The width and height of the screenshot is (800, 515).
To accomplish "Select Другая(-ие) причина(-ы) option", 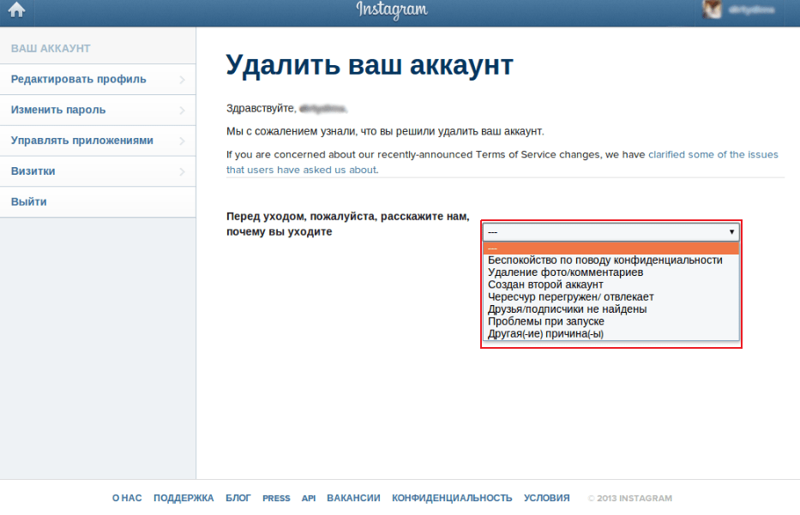I will point(545,333).
